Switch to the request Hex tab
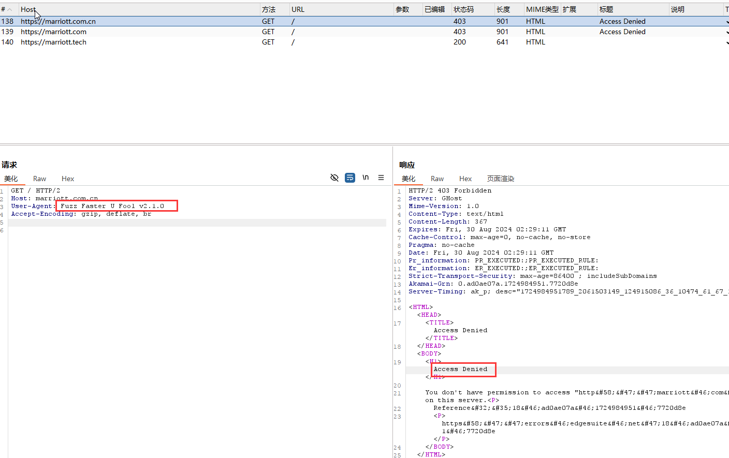Viewport: 729px width, 458px height. (68, 179)
